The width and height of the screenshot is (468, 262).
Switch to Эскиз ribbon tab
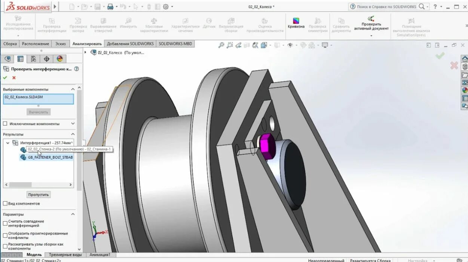click(x=61, y=44)
